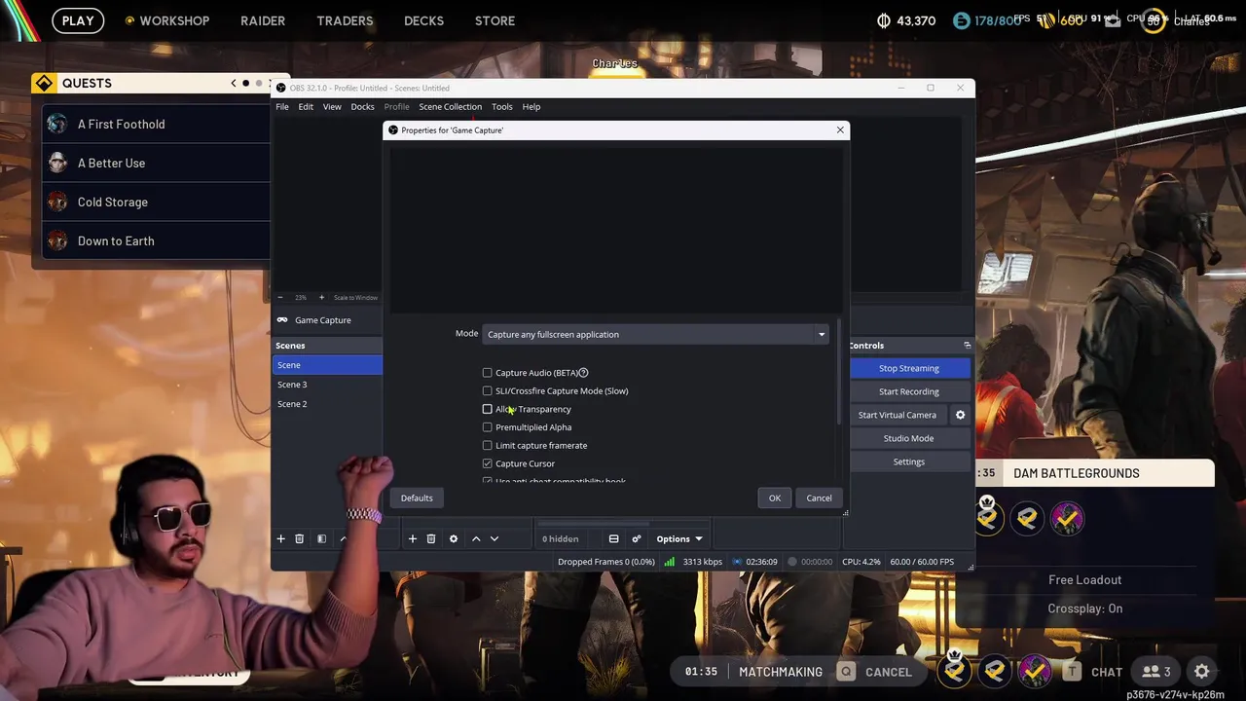This screenshot has height=701, width=1246.
Task: Uncheck the Capture Cursor checkbox
Action: pyautogui.click(x=488, y=463)
